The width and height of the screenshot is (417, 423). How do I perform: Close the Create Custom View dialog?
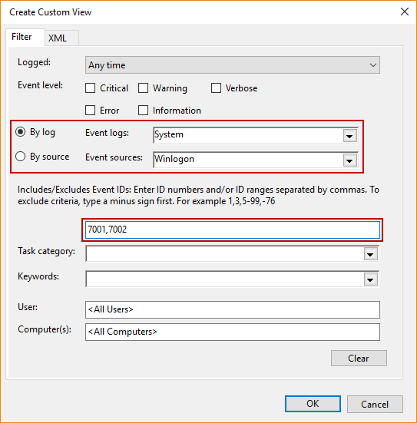tap(404, 12)
